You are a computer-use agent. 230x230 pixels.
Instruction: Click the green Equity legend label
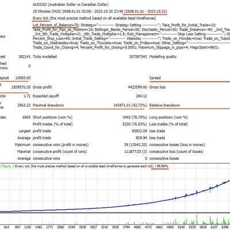(7, 166)
